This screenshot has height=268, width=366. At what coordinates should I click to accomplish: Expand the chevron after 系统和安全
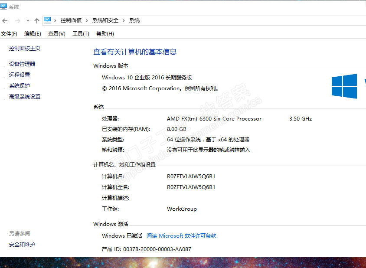pyautogui.click(x=124, y=20)
